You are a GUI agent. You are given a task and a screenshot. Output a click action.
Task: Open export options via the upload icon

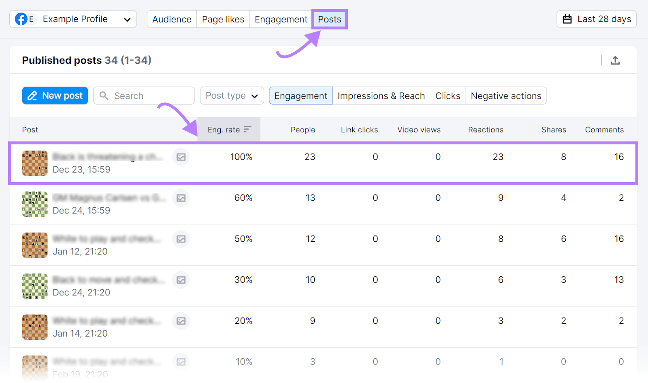tap(616, 60)
